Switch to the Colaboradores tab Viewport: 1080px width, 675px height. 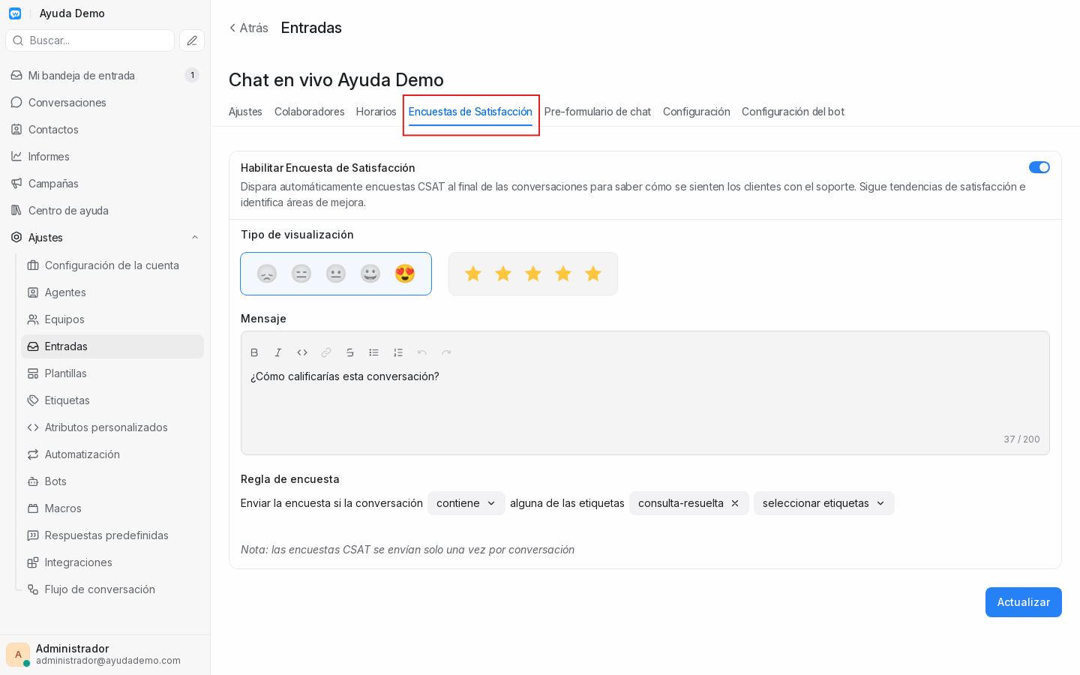click(x=310, y=112)
